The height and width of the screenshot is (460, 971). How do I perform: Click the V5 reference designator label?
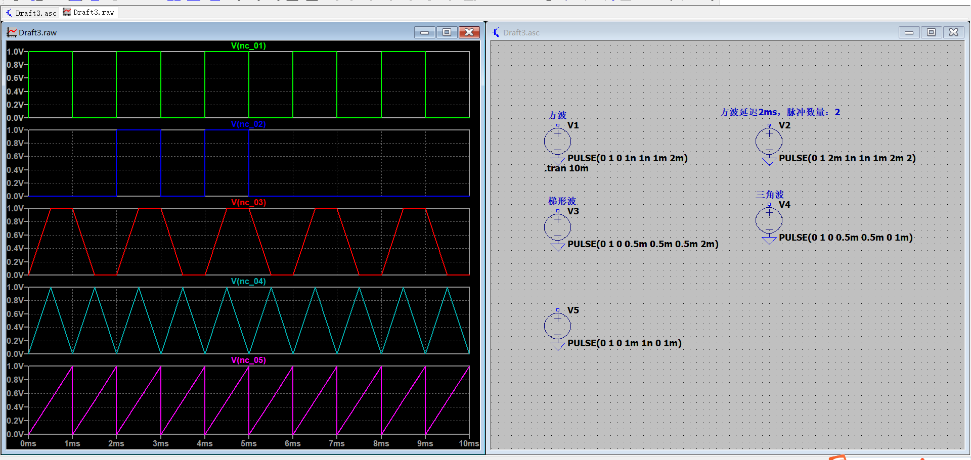click(x=572, y=310)
